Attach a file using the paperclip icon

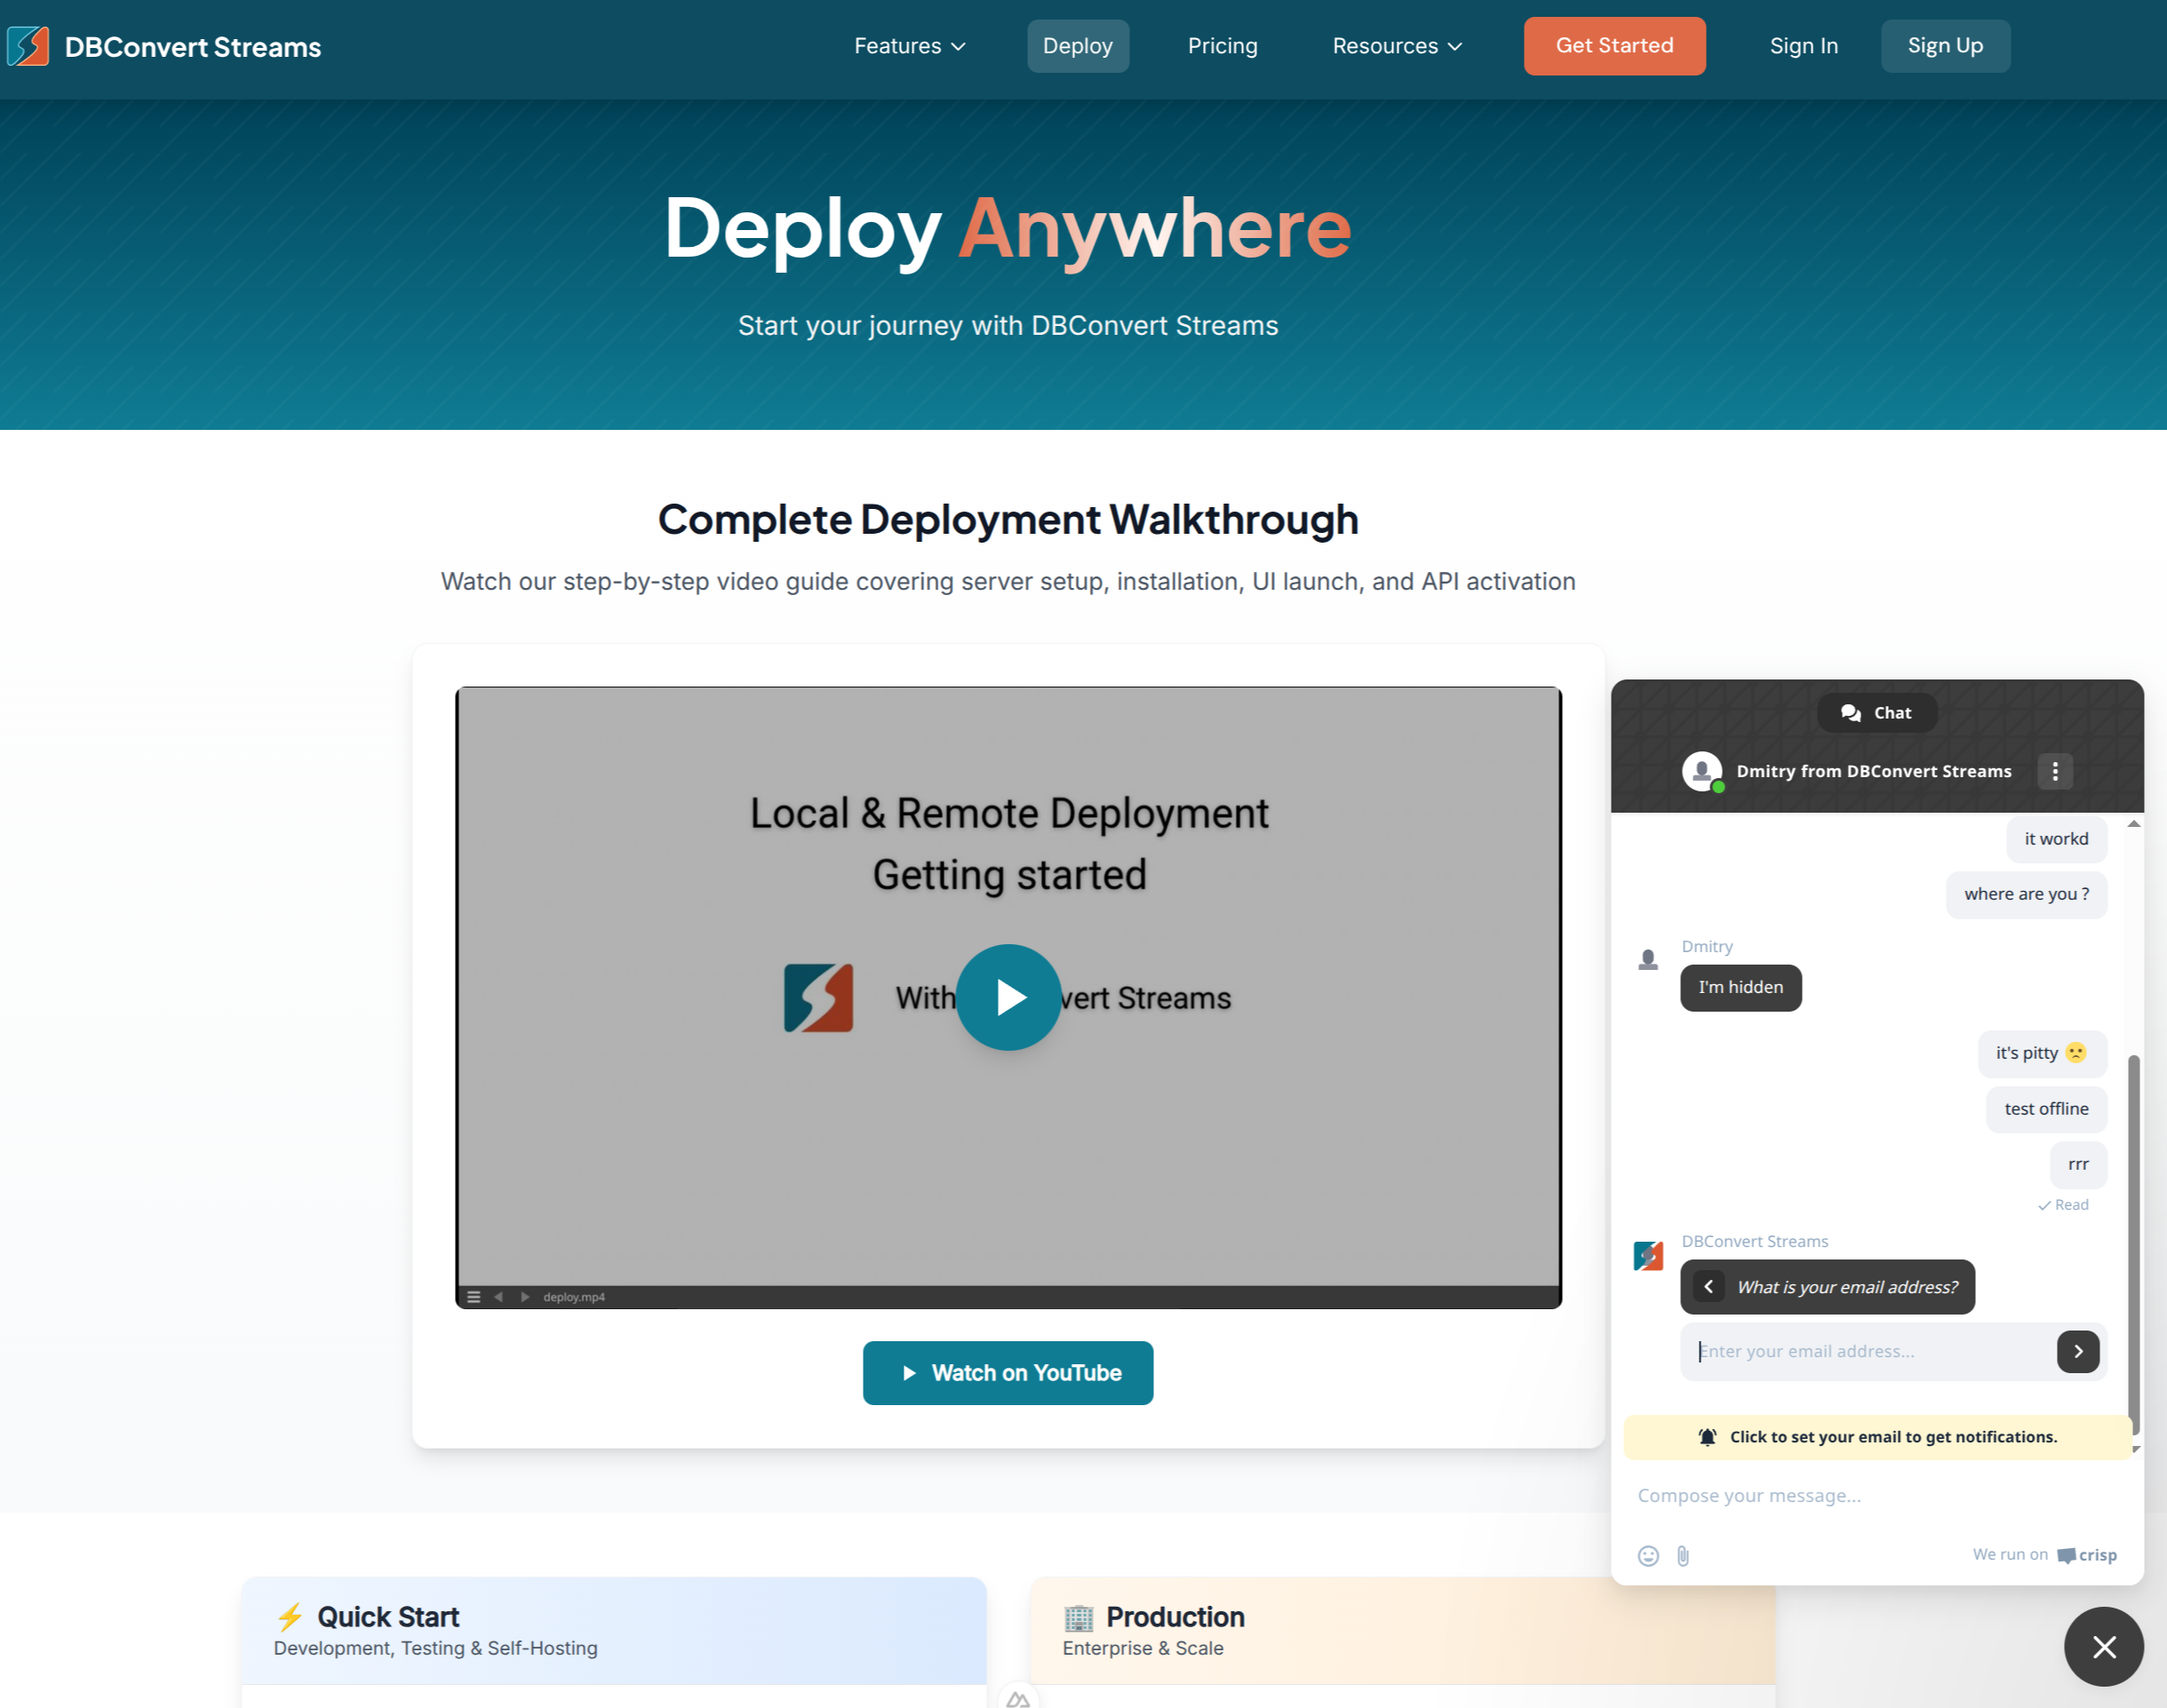point(1682,1556)
